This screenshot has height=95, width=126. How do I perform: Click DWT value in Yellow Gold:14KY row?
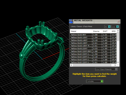tap(106, 40)
